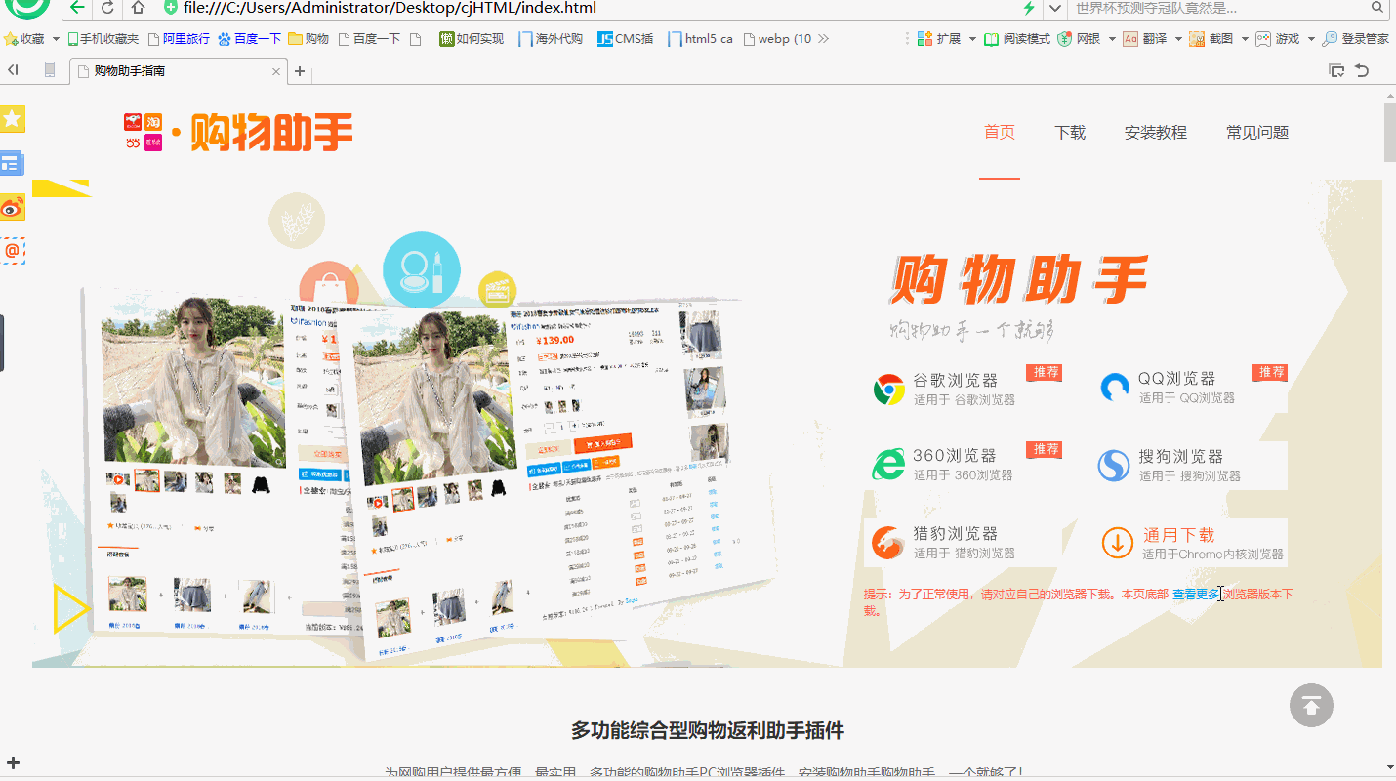Toggle sidebar collapse arrow left of tabs

(14, 70)
